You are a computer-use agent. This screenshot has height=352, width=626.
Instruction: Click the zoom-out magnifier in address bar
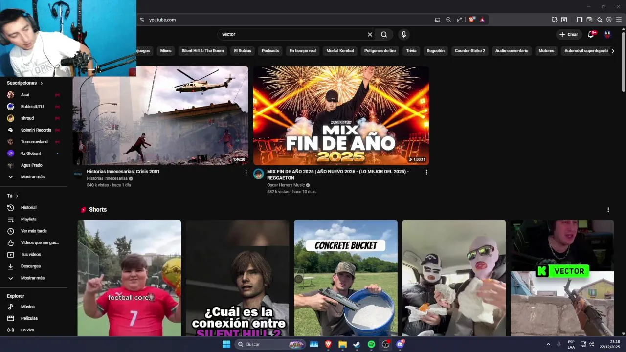[448, 20]
